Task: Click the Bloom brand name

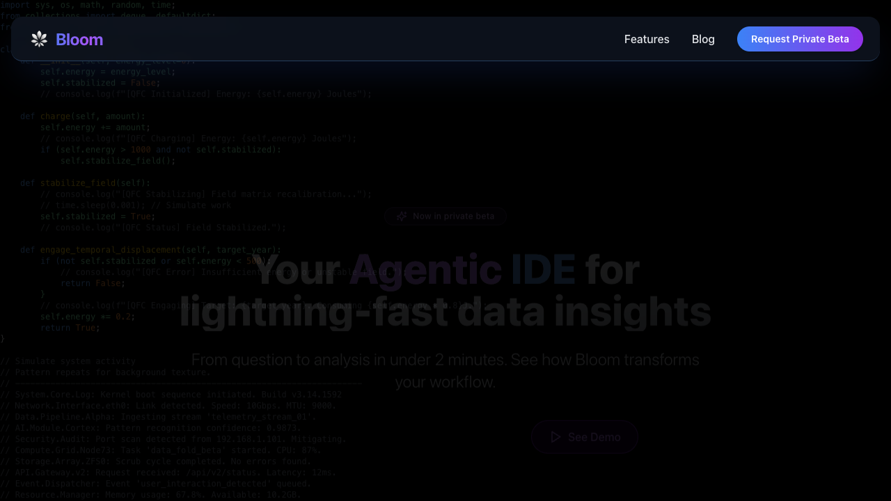Action: coord(79,40)
